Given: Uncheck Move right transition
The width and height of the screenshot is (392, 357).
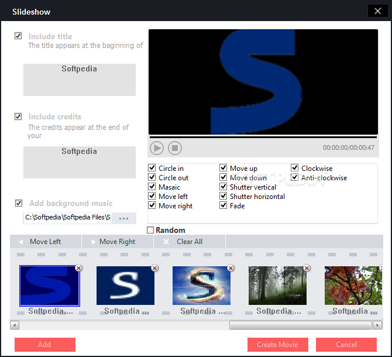Looking at the screenshot, I should [152, 205].
